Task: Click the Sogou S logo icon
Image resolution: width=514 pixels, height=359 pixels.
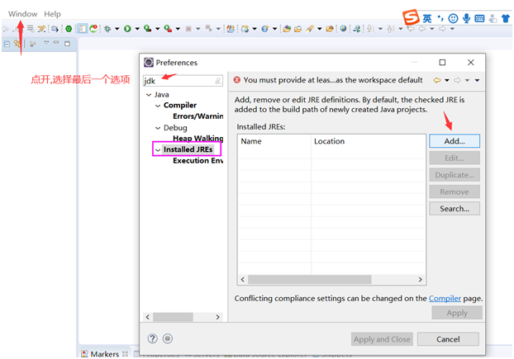Action: coord(411,17)
